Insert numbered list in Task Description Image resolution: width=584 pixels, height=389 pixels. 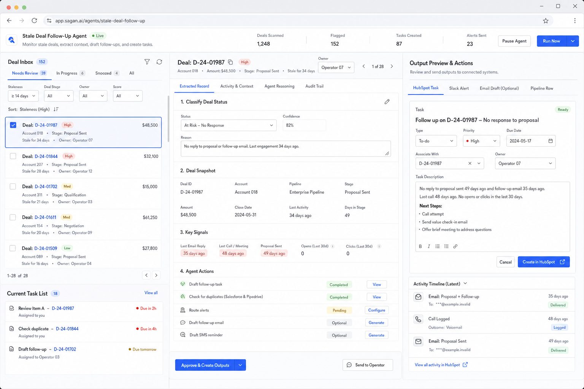tap(446, 246)
